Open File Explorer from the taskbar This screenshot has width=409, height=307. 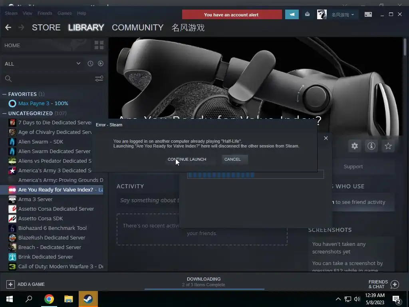pyautogui.click(x=69, y=299)
